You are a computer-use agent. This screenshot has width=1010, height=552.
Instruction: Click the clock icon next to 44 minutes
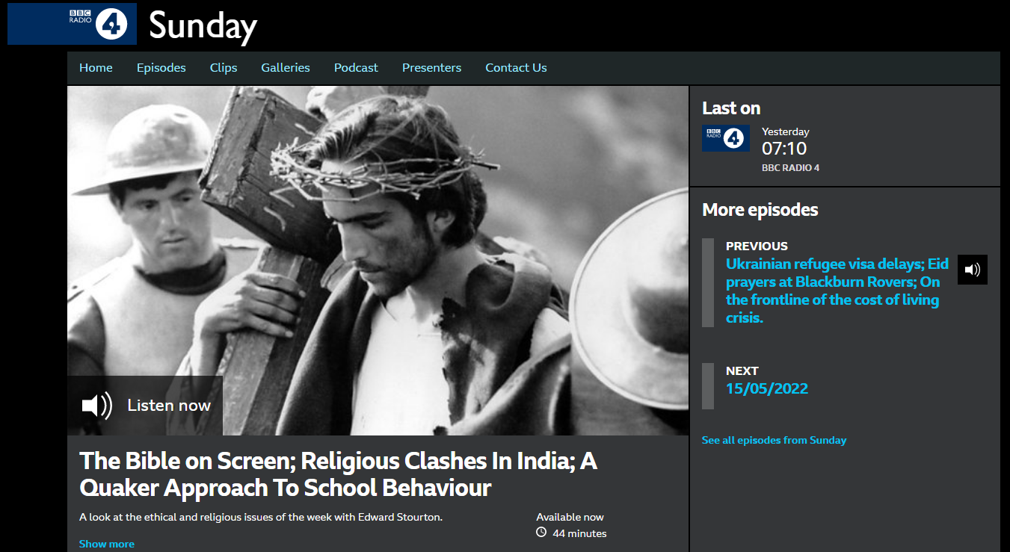(542, 533)
